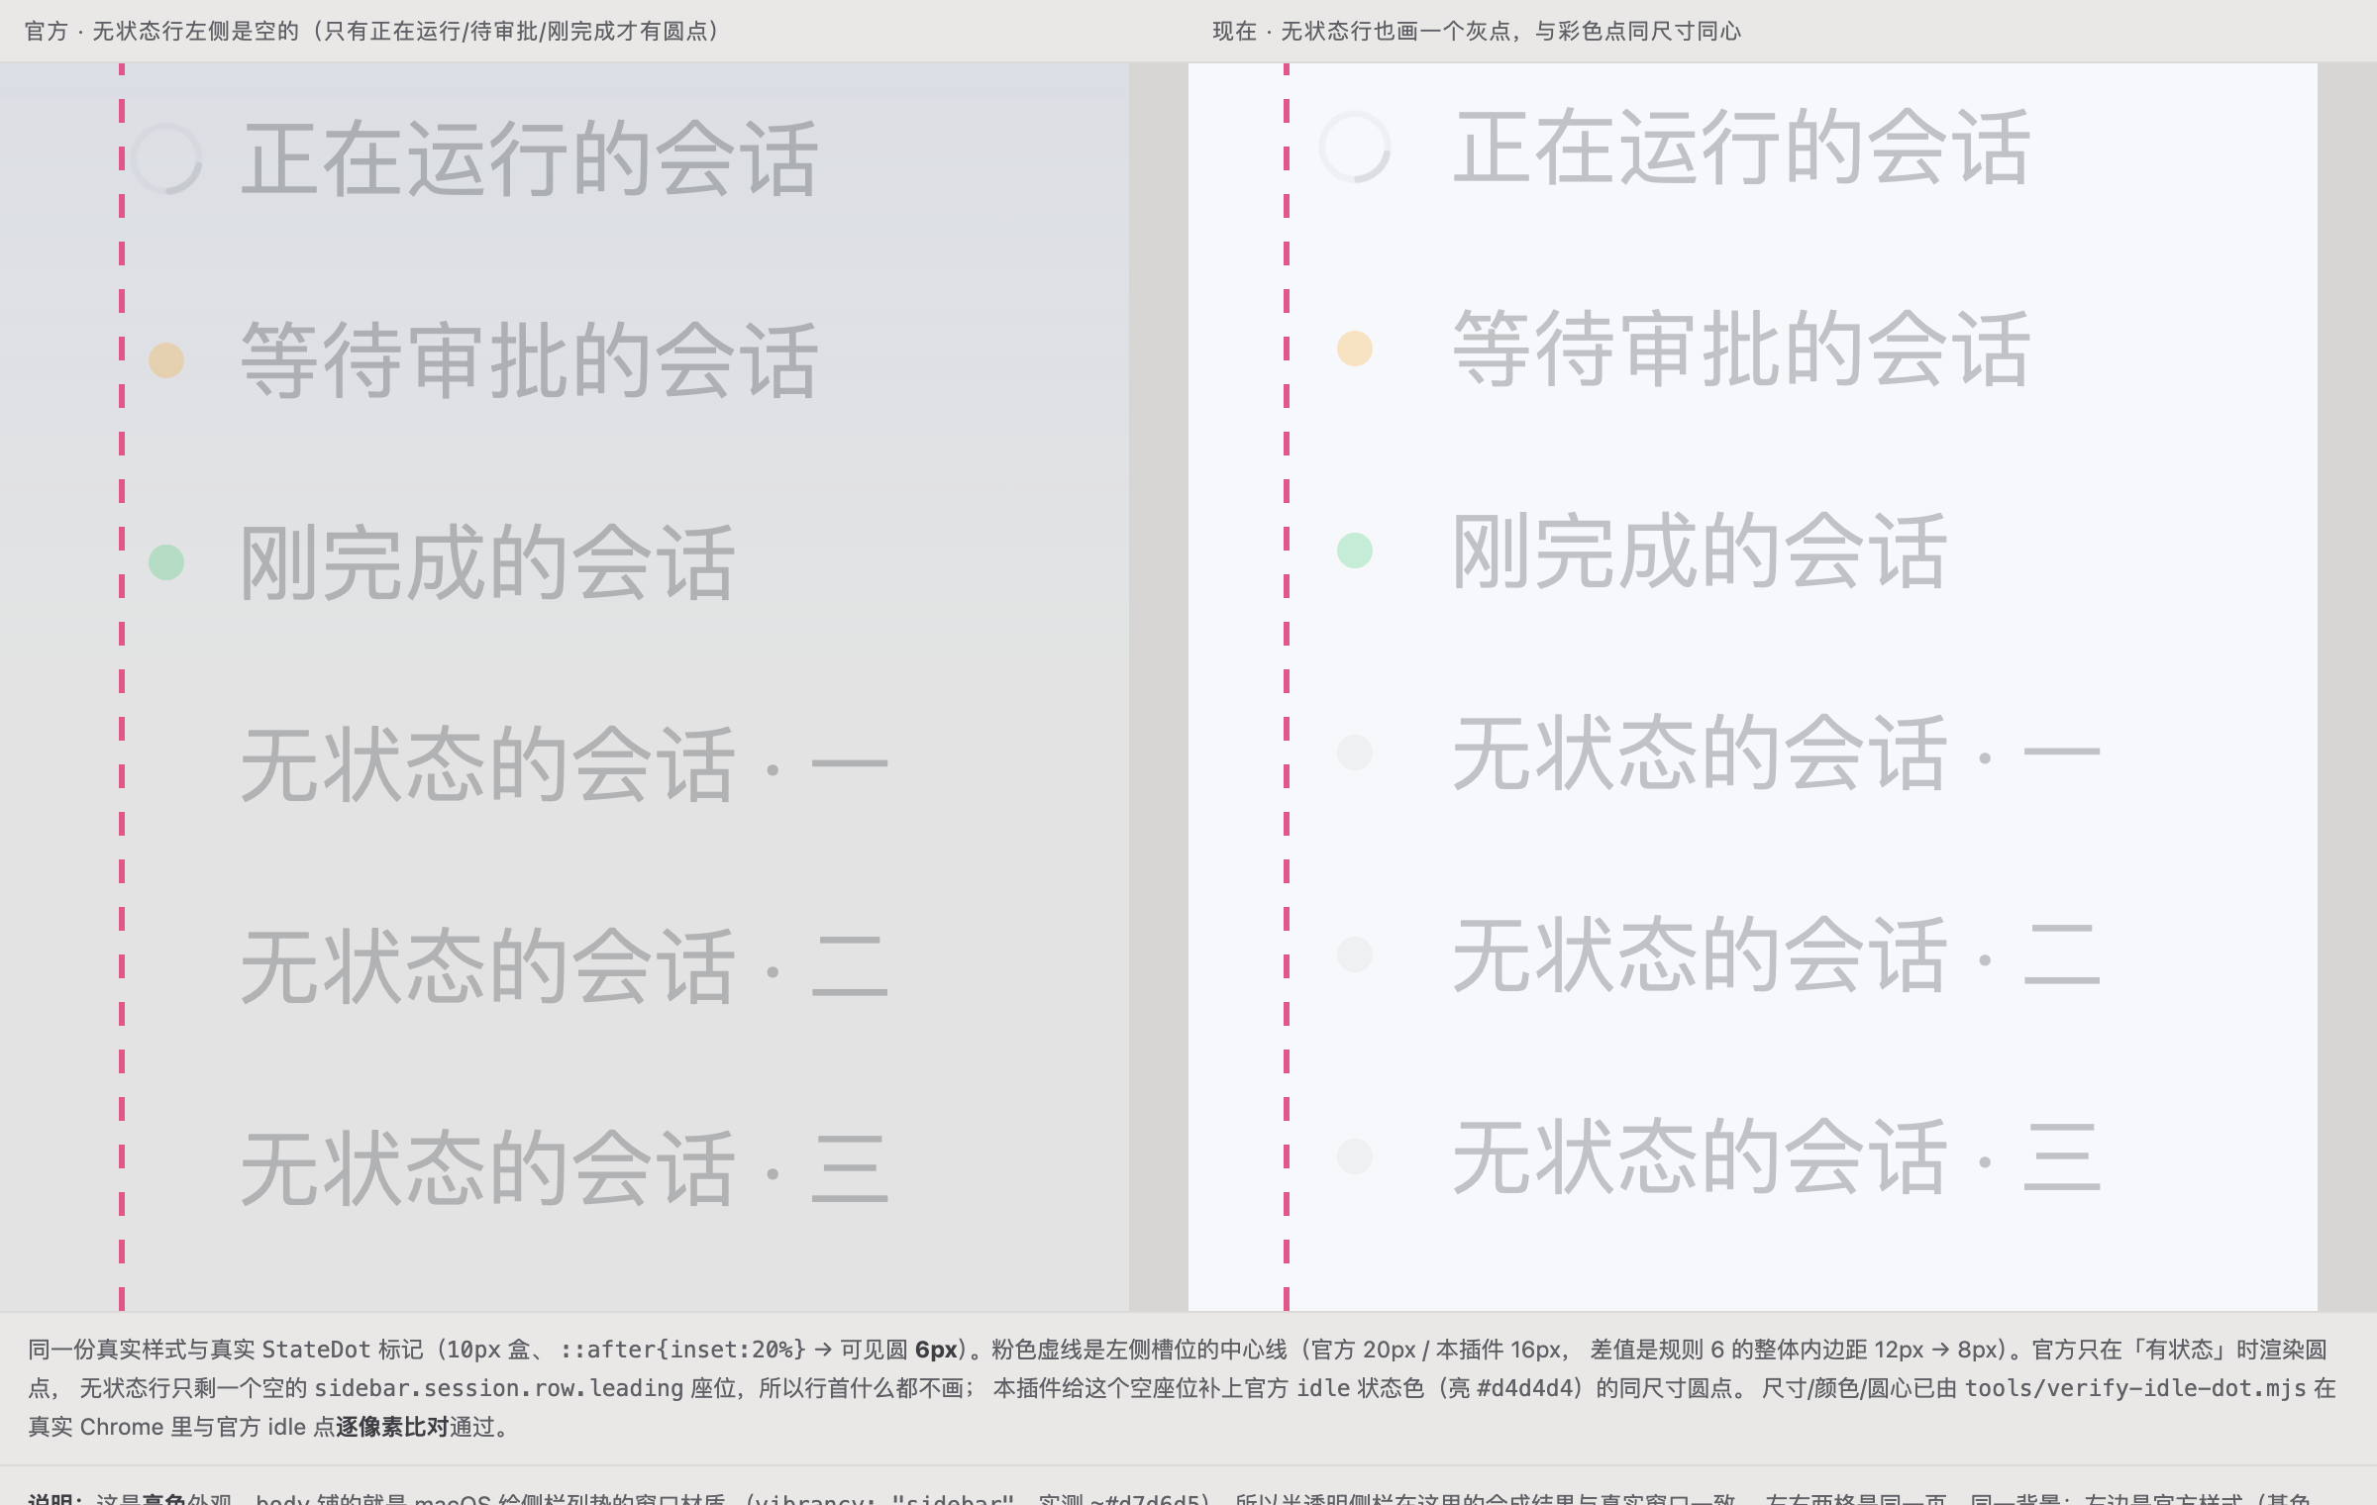This screenshot has width=2377, height=1505.
Task: Open 无状态的会话 · 二 in the right panel
Action: coord(1777,954)
